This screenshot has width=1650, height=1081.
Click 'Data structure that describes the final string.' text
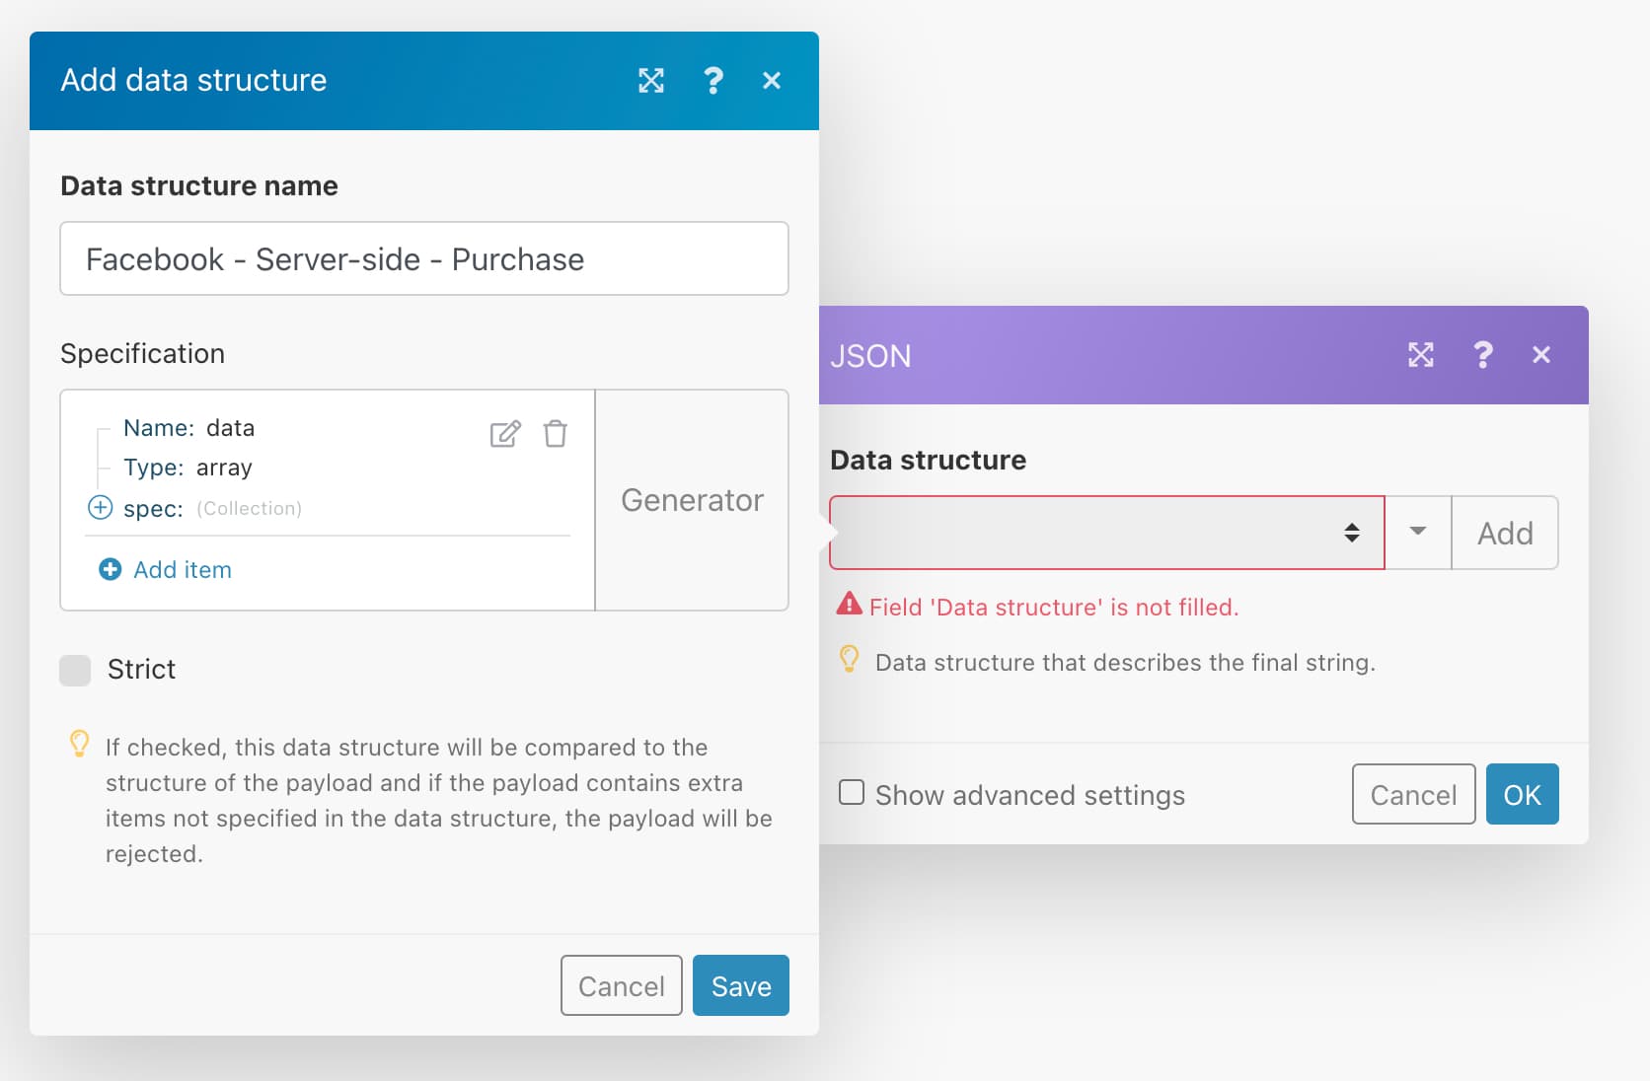click(x=1125, y=662)
